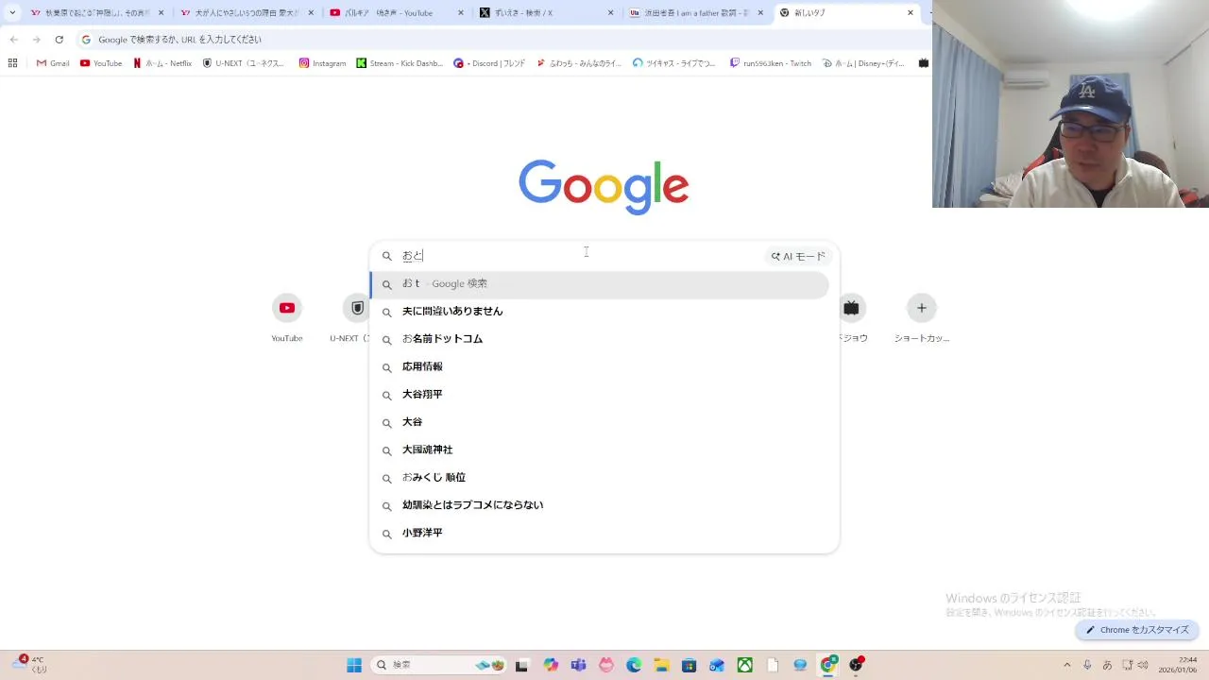The image size is (1209, 680).
Task: Open OBS Studio from taskbar
Action: pyautogui.click(x=857, y=665)
